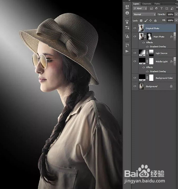Click the fx icon on Main Photo layer
The height and width of the screenshot is (189, 178).
tap(171, 37)
